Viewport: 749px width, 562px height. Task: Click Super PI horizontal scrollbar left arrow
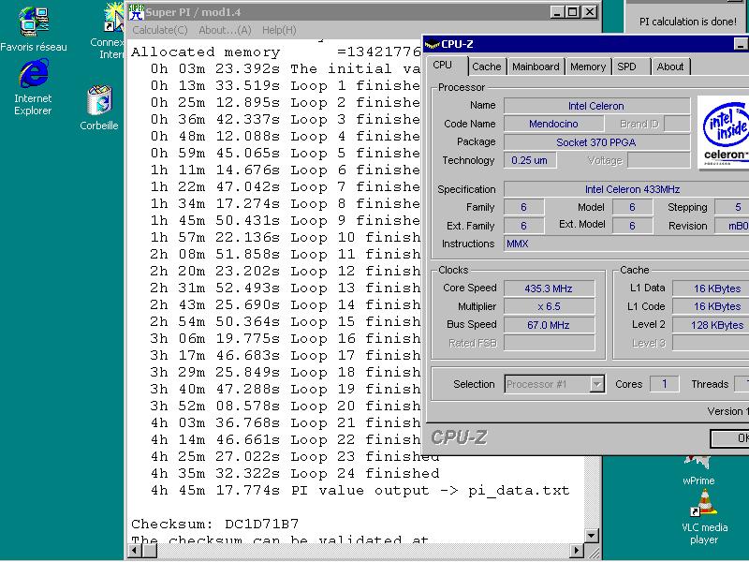[x=135, y=551]
